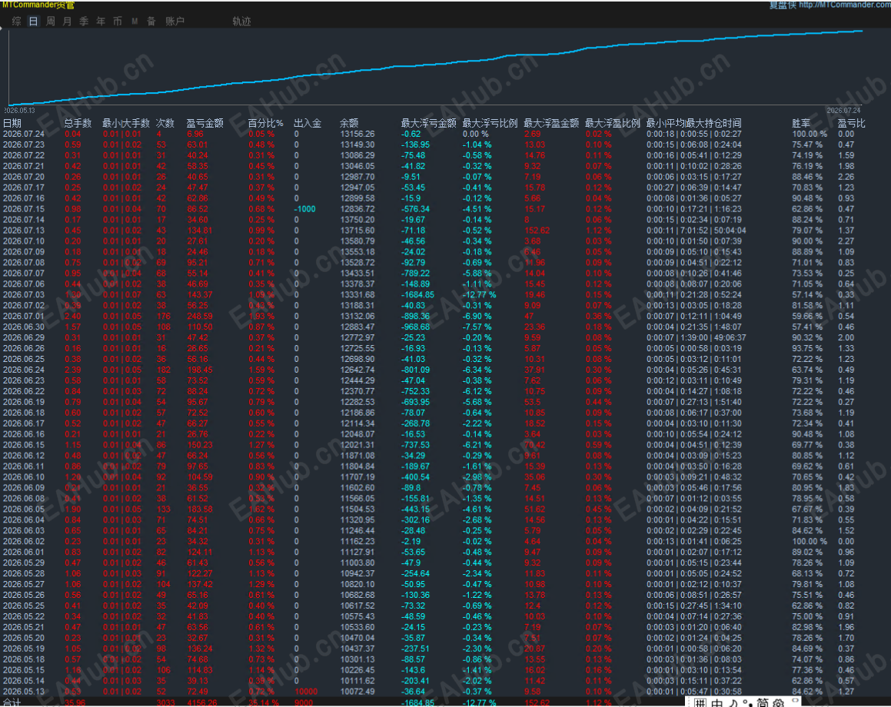Click the 总手数 column header

pyautogui.click(x=78, y=123)
